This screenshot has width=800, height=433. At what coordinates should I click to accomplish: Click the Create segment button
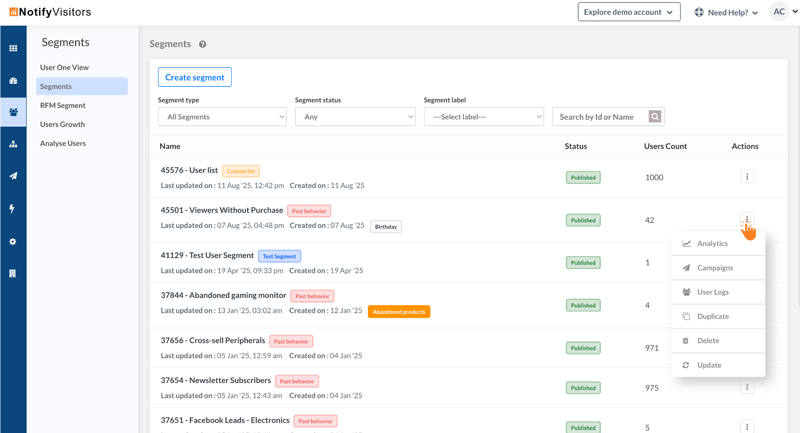click(195, 77)
